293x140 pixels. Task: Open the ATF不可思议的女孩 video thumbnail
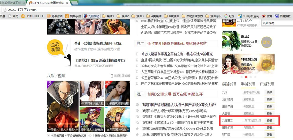pyautogui.click(x=92, y=93)
